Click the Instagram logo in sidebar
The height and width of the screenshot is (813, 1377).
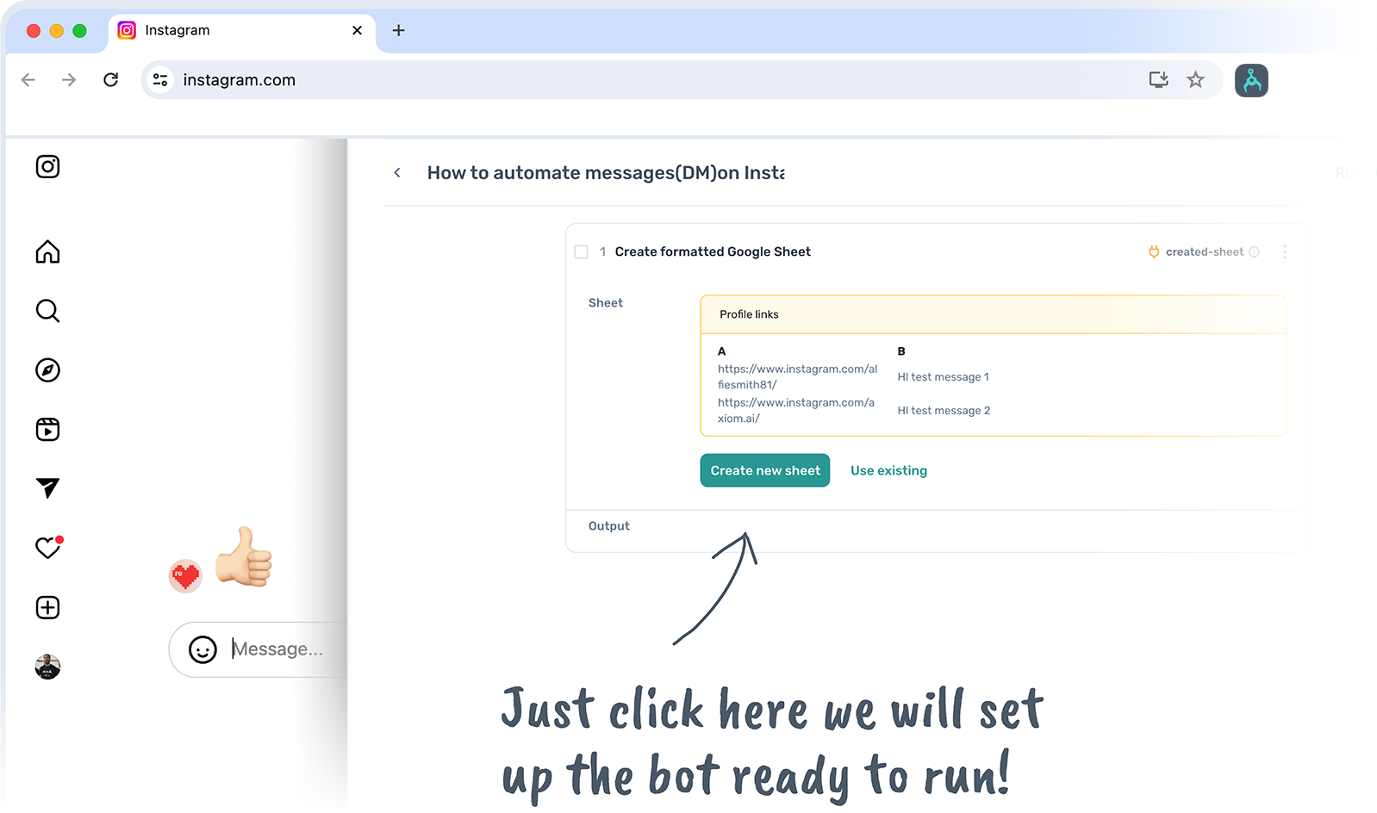47,166
